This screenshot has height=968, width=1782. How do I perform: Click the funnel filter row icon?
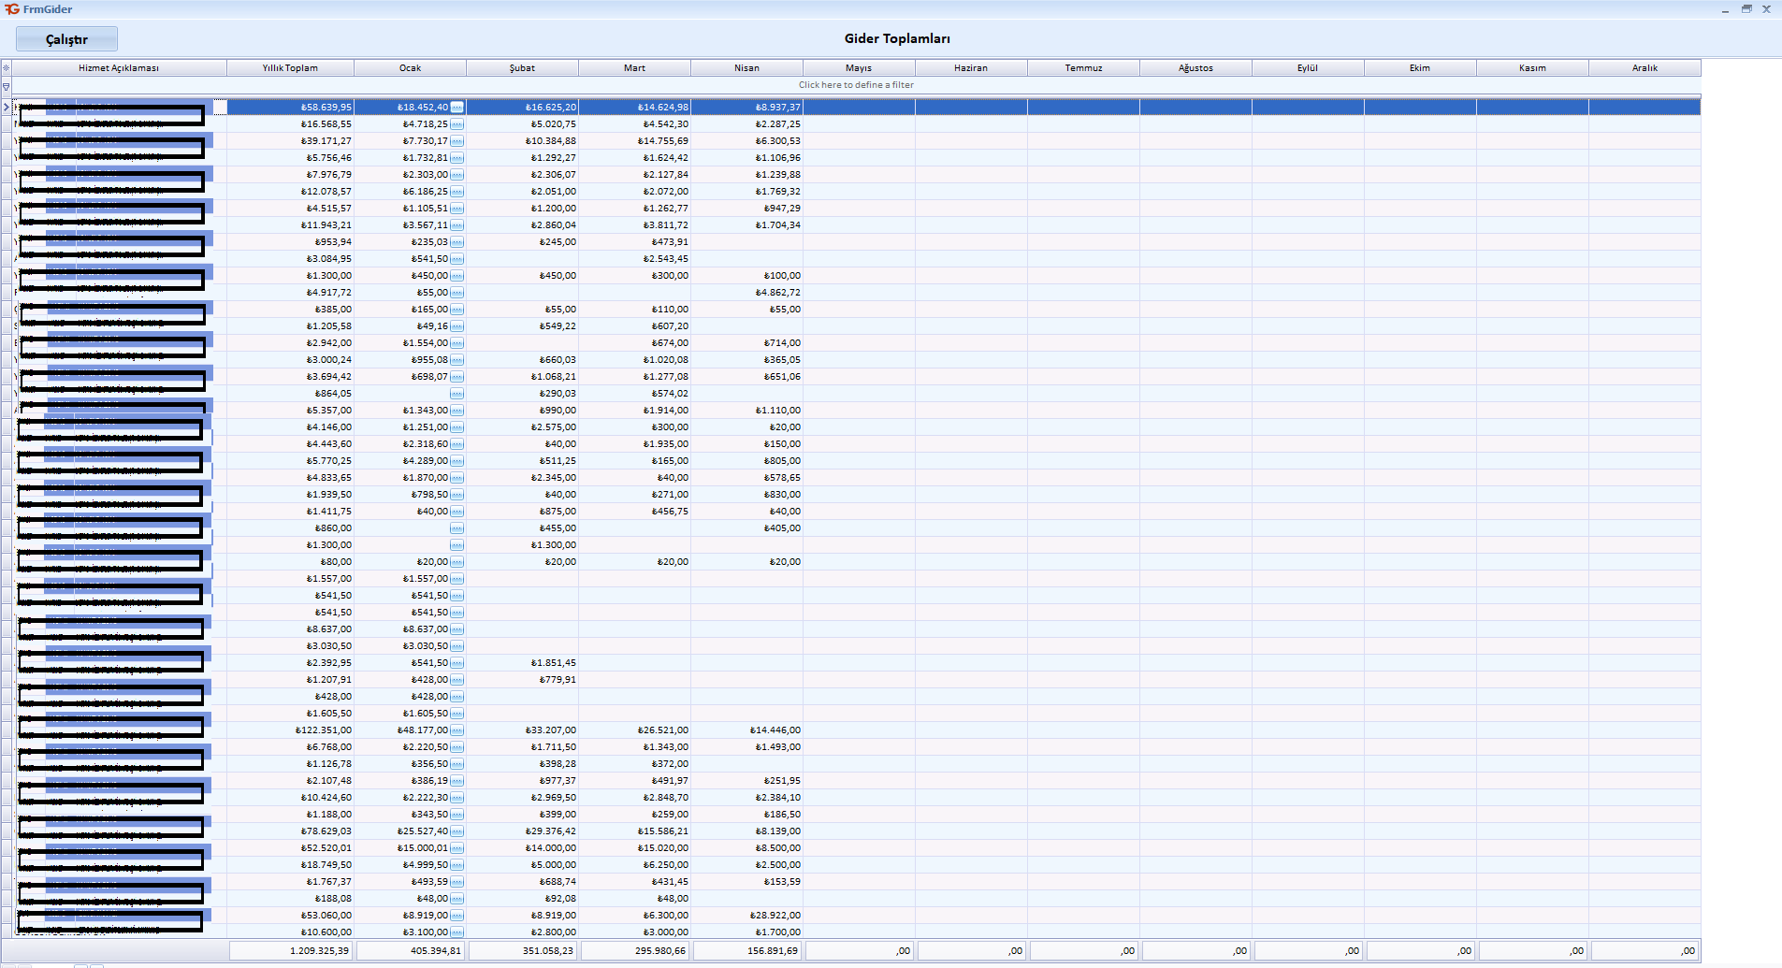(x=6, y=86)
